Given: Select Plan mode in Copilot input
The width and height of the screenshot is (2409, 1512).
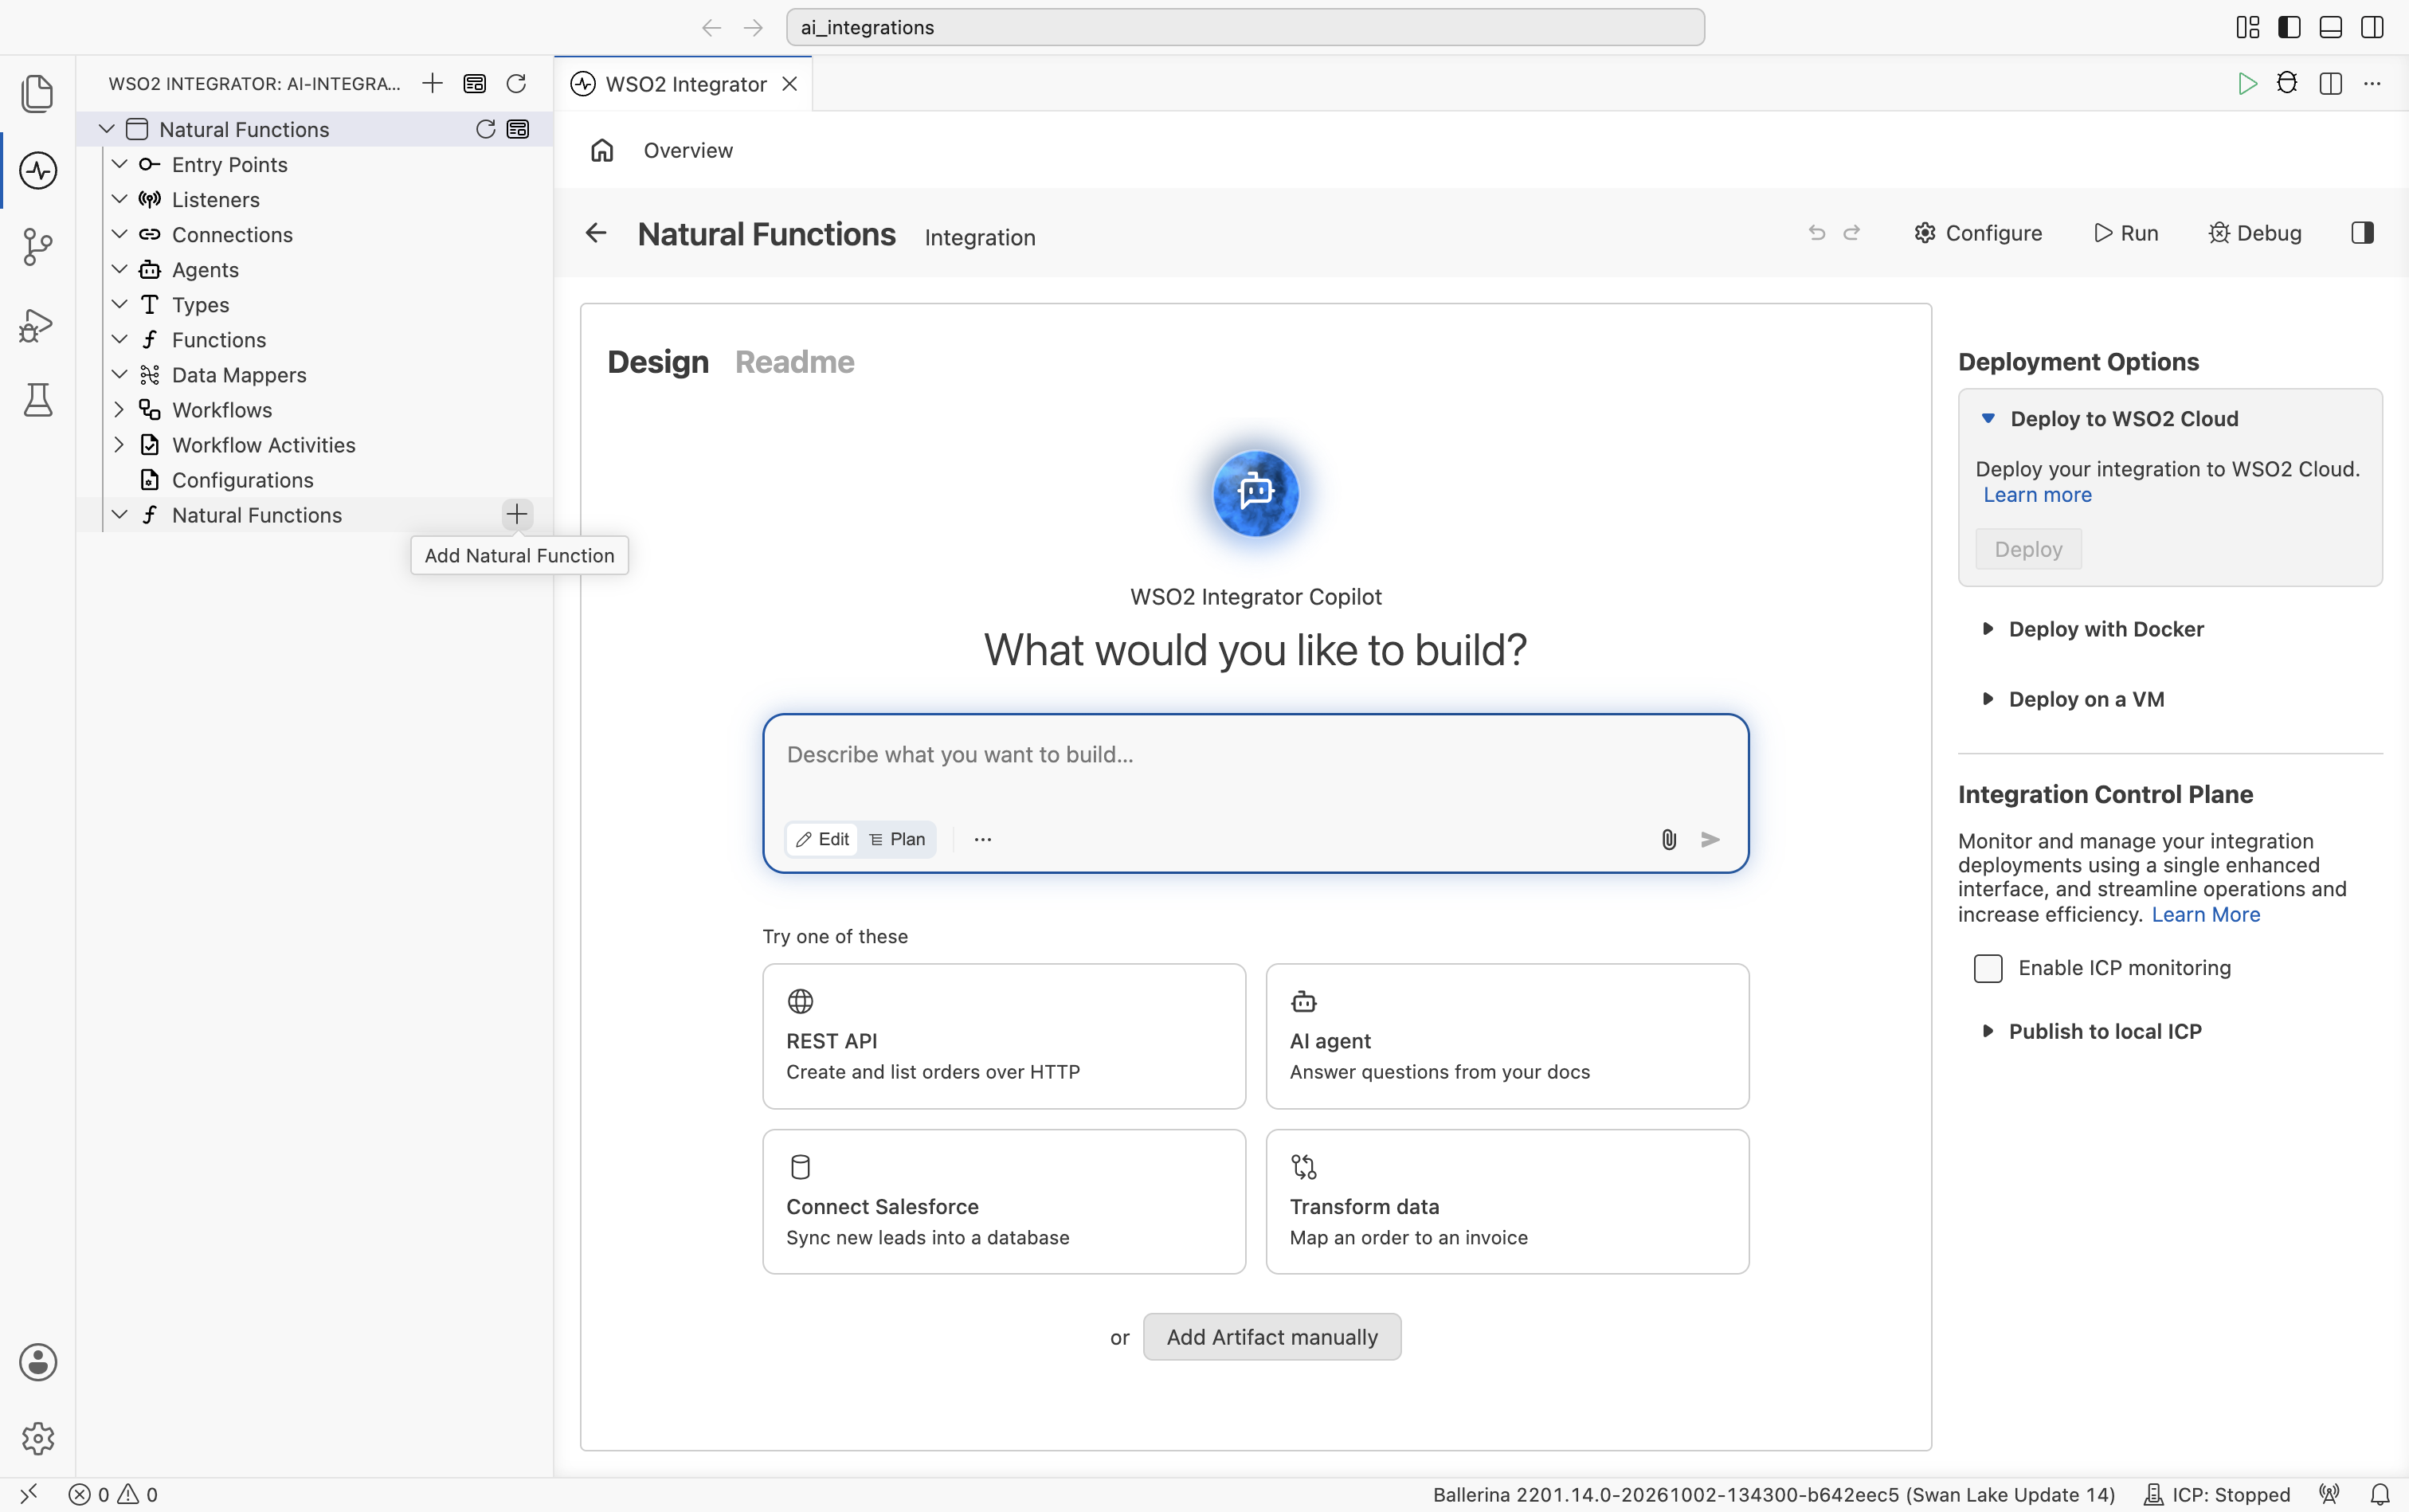Looking at the screenshot, I should pos(897,839).
